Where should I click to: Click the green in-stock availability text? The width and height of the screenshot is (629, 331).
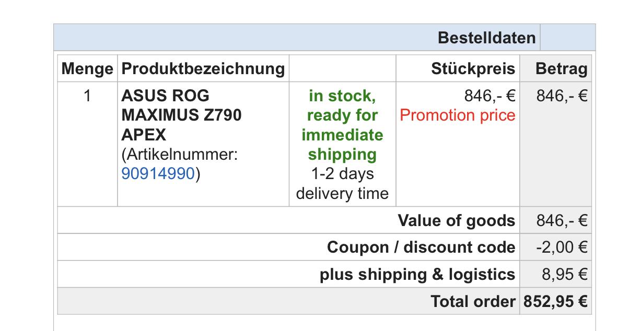[x=342, y=125]
